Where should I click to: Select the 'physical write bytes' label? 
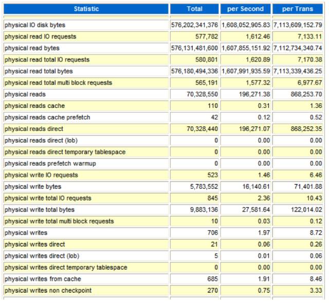point(33,186)
